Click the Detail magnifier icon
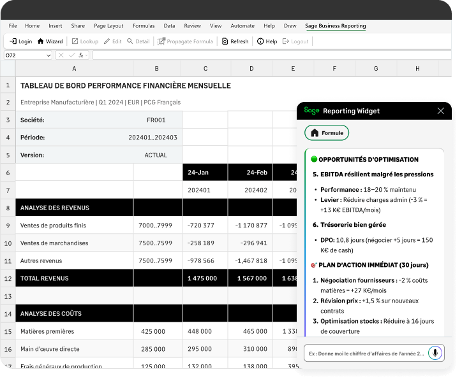 pyautogui.click(x=130, y=41)
